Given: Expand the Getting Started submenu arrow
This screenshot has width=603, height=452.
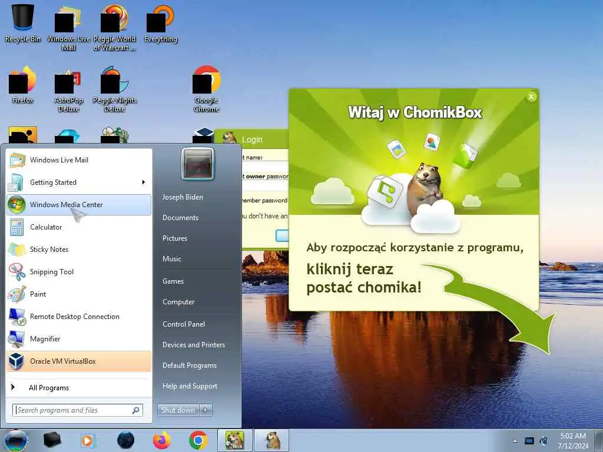Looking at the screenshot, I should 144,182.
